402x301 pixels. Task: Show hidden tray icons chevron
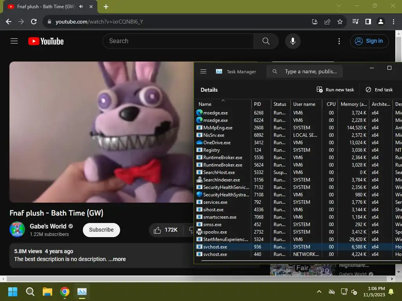[319, 292]
